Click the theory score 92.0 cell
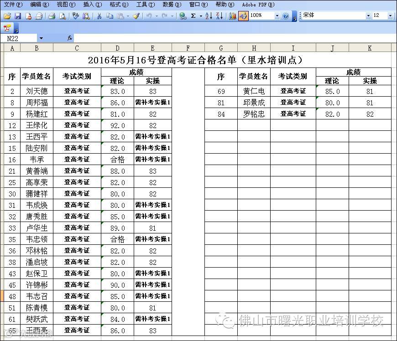This screenshot has width=397, height=341. [x=117, y=125]
